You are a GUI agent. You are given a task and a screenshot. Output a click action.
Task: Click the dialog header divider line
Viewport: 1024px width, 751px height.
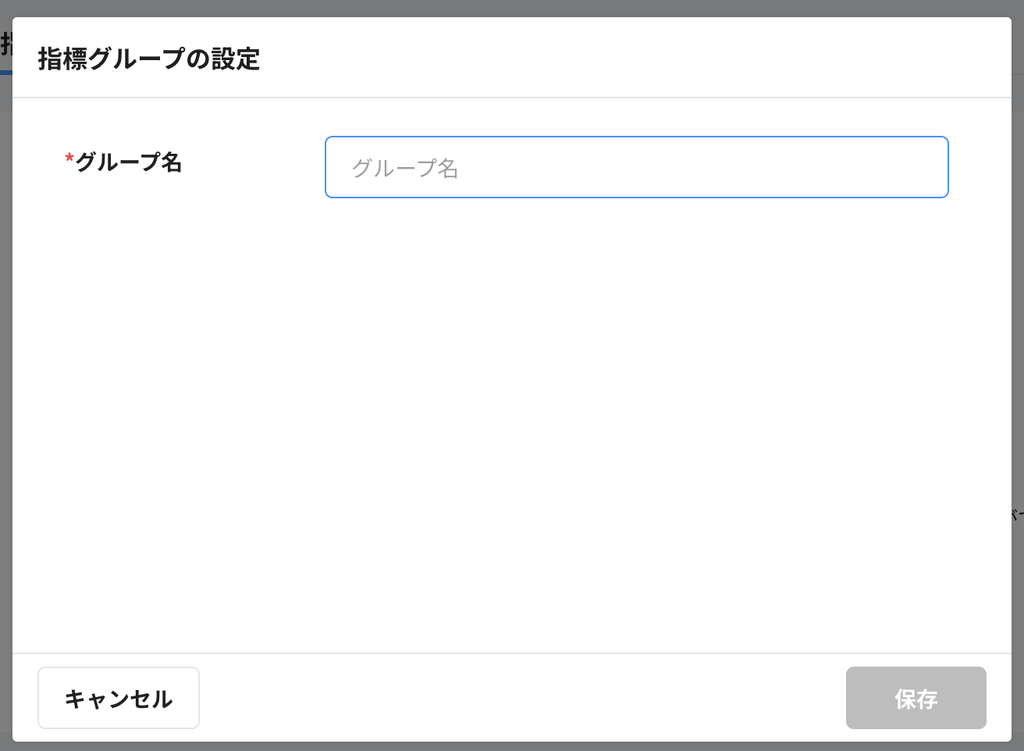click(512, 97)
